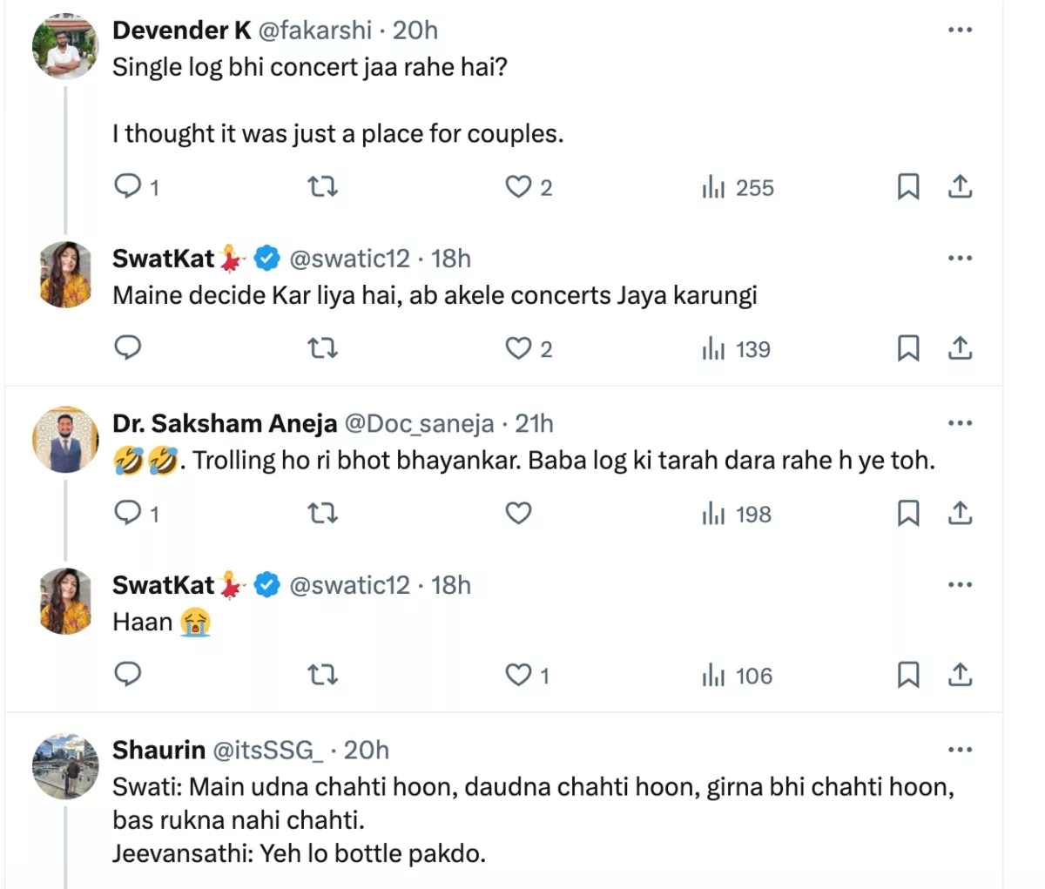The height and width of the screenshot is (889, 1045).
Task: Open more options on Shaurin's tweet
Action: pyautogui.click(x=960, y=750)
